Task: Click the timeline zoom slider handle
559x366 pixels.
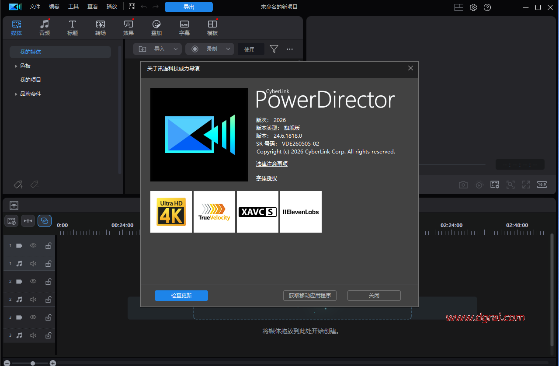Action: (x=33, y=363)
